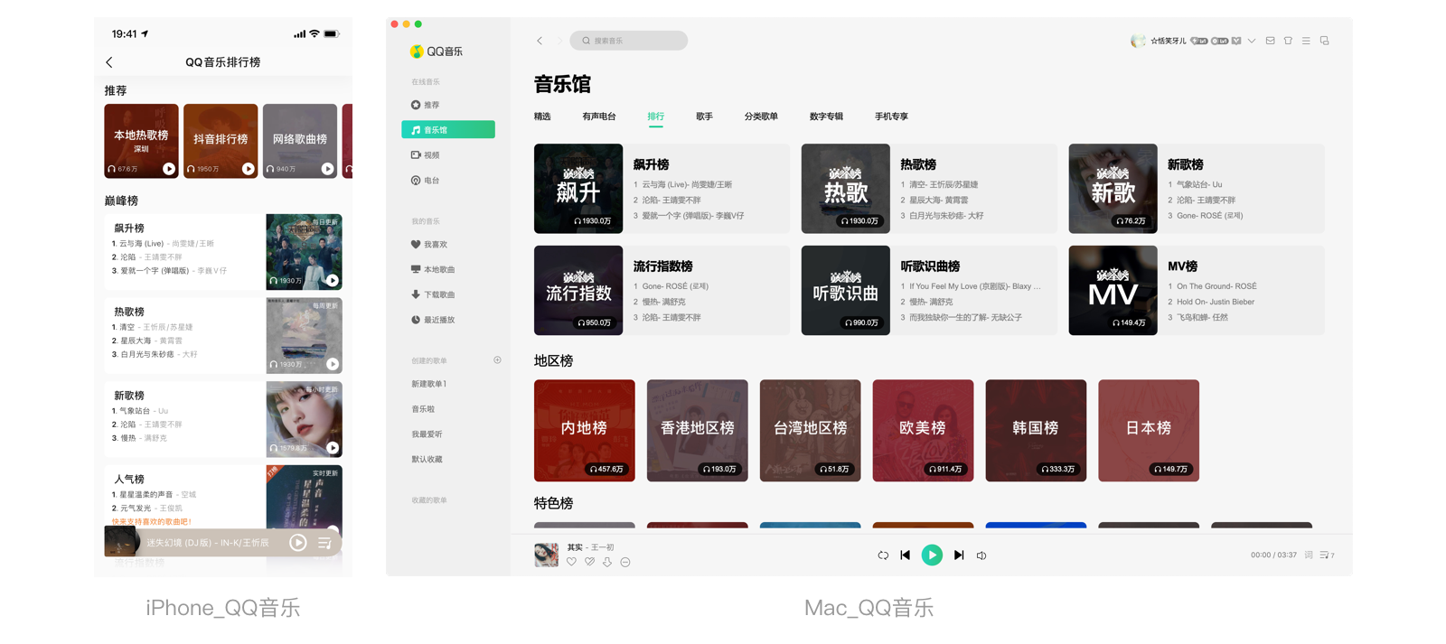The image size is (1446, 644).
Task: Go back in Mac QQ音乐 navigation
Action: pyautogui.click(x=540, y=41)
